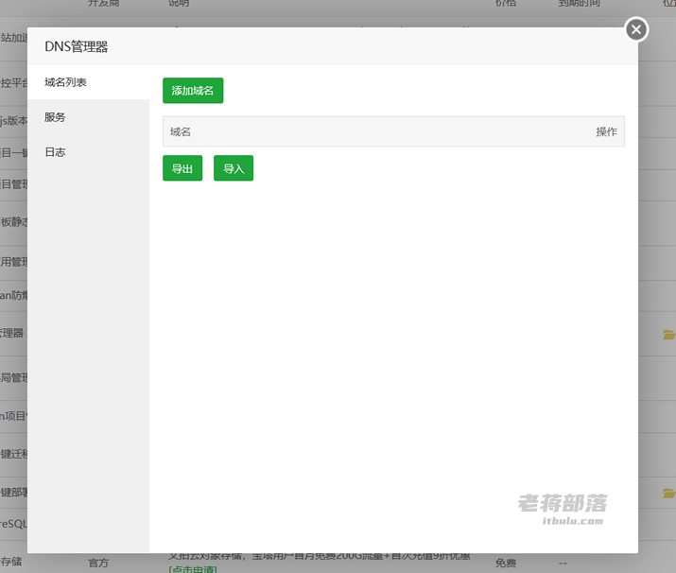Viewport: 676px width, 573px height.
Task: Click the 到期时间 header behind the dialog
Action: (579, 4)
